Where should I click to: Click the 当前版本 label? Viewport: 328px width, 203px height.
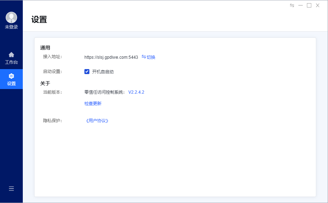[52, 92]
